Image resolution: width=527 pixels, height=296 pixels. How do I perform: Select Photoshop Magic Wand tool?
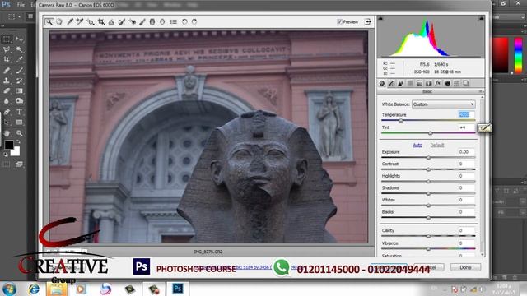pos(19,49)
